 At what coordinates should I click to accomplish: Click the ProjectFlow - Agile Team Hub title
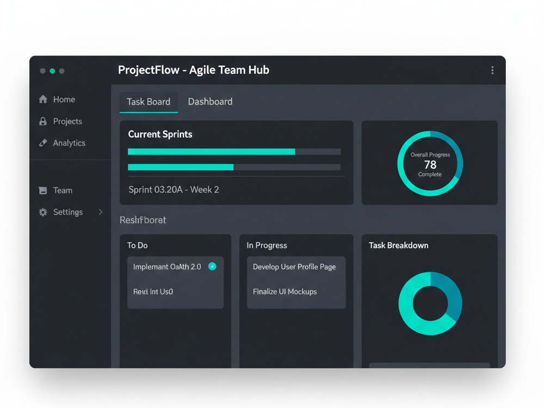click(x=194, y=70)
